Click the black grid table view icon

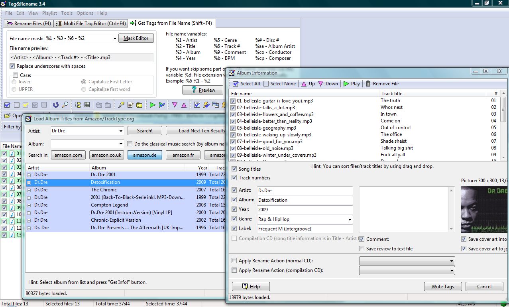pos(87,105)
